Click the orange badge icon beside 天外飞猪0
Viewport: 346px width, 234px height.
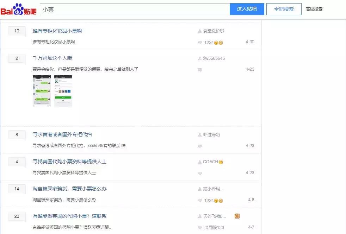pos(236,216)
